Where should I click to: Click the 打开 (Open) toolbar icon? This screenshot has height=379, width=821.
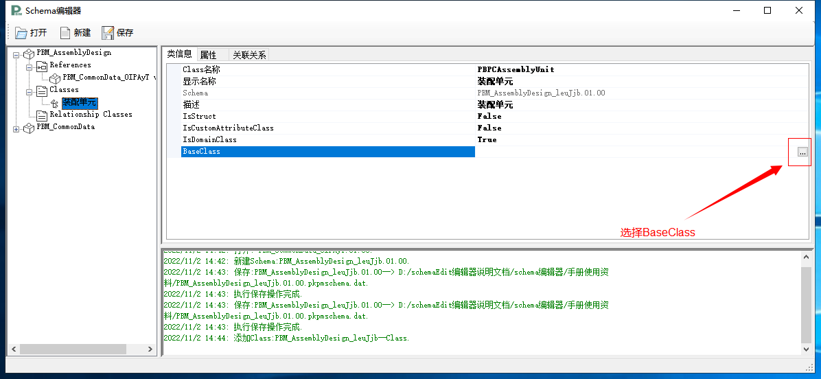(21, 33)
